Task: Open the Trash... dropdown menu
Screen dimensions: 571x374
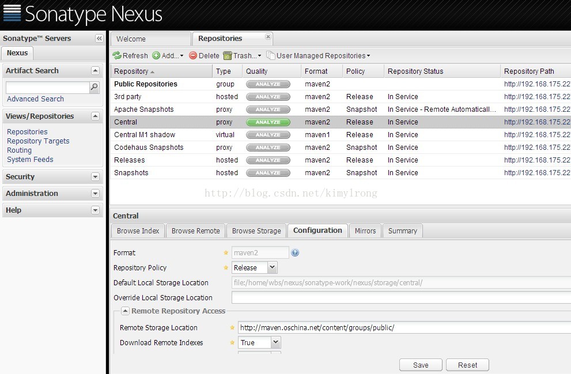Action: tap(242, 56)
